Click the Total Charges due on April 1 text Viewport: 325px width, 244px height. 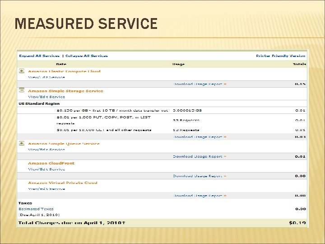coord(72,223)
